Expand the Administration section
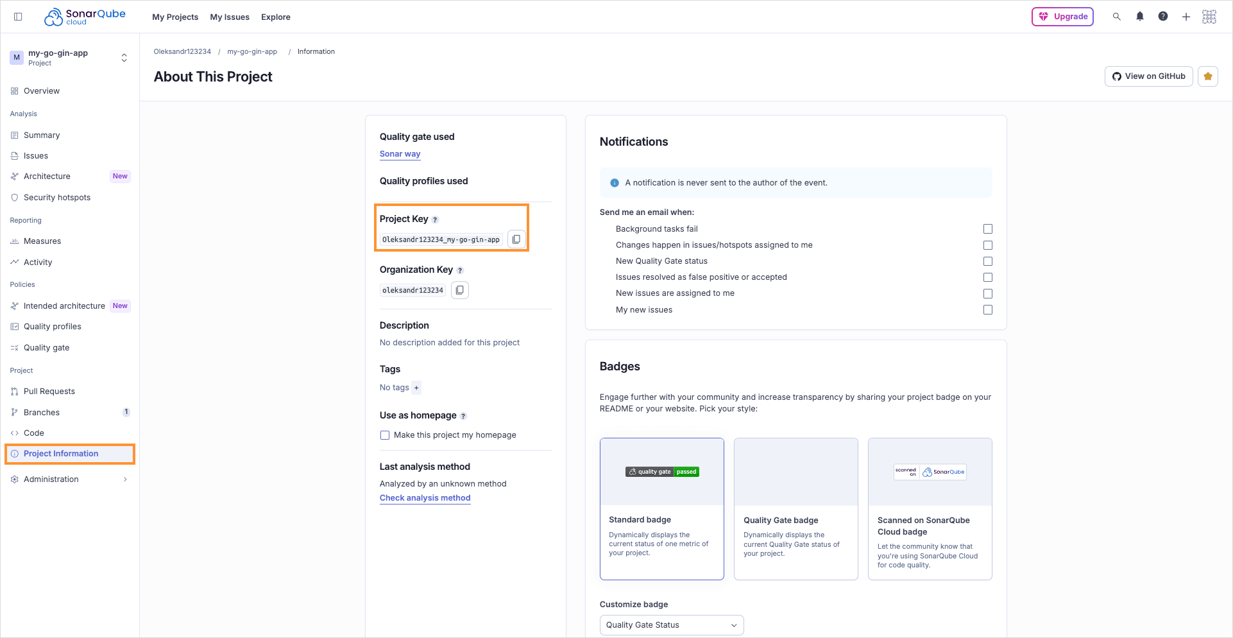The width and height of the screenshot is (1233, 638). tap(124, 479)
